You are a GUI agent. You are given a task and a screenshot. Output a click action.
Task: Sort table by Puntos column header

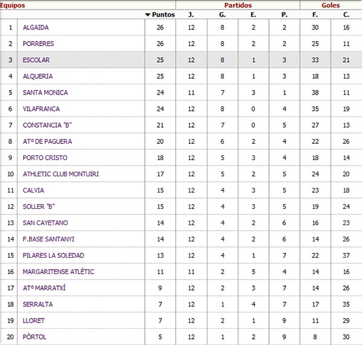coord(164,14)
